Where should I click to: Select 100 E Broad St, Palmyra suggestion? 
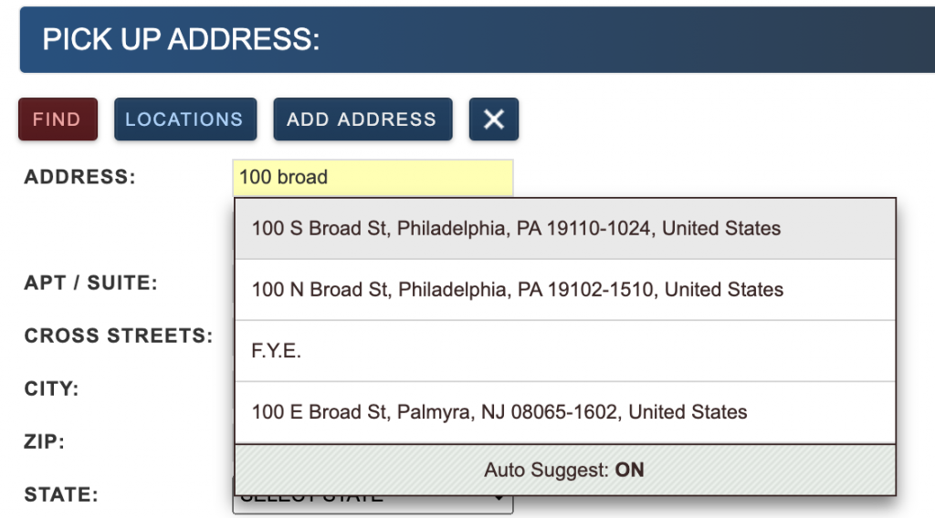pos(499,412)
